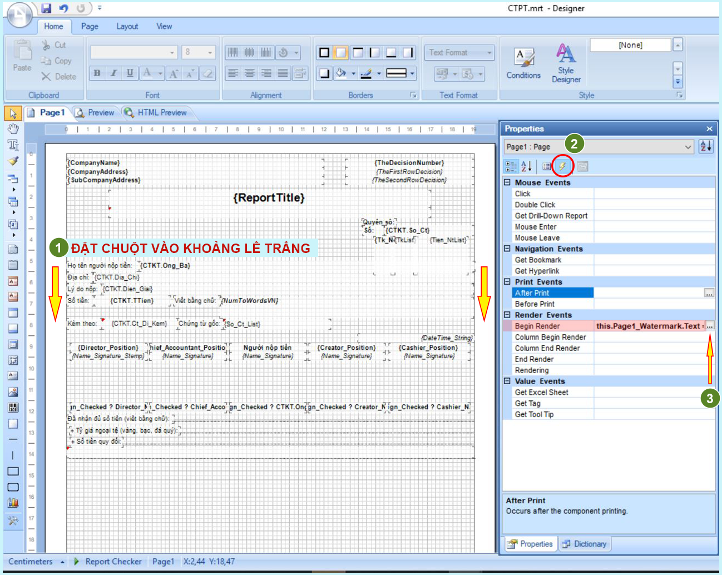The width and height of the screenshot is (722, 575).
Task: Select the Hand pan tool
Action: 13,129
